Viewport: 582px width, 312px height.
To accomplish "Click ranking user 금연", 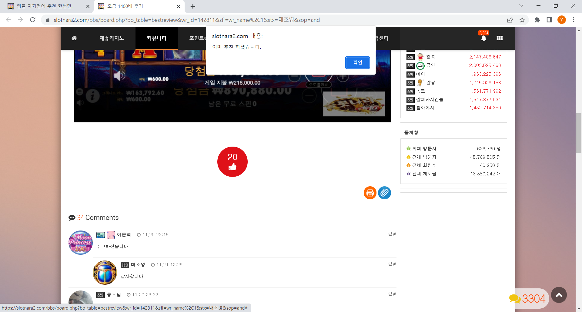I will (431, 65).
